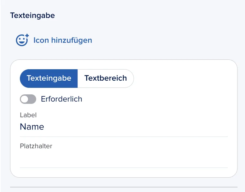Click the plus sign on smiley icon
Screen dimensions: 245x192
27,36
